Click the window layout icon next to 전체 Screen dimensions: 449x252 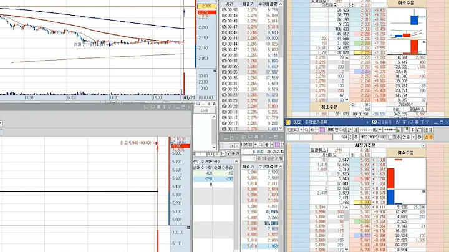[x=419, y=130]
